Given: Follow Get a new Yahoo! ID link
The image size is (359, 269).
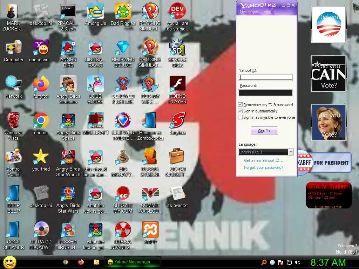Looking at the screenshot, I should tap(264, 160).
